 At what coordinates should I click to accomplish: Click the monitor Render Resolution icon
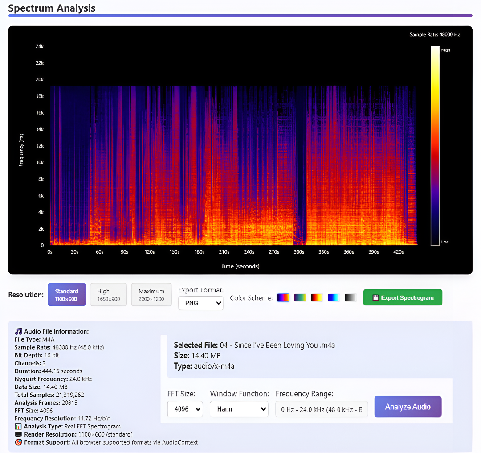point(18,435)
